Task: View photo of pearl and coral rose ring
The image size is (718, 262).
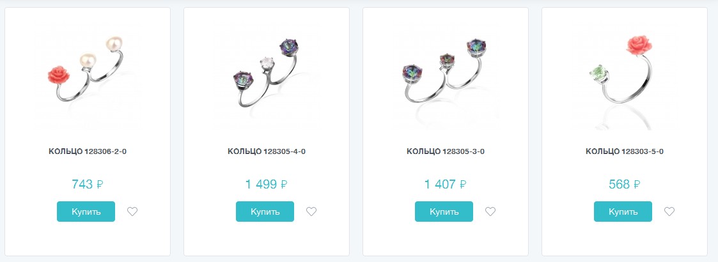Action: pos(88,73)
